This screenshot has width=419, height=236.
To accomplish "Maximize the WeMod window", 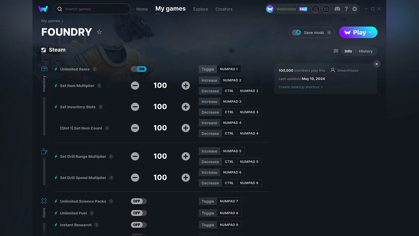I will [x=373, y=9].
